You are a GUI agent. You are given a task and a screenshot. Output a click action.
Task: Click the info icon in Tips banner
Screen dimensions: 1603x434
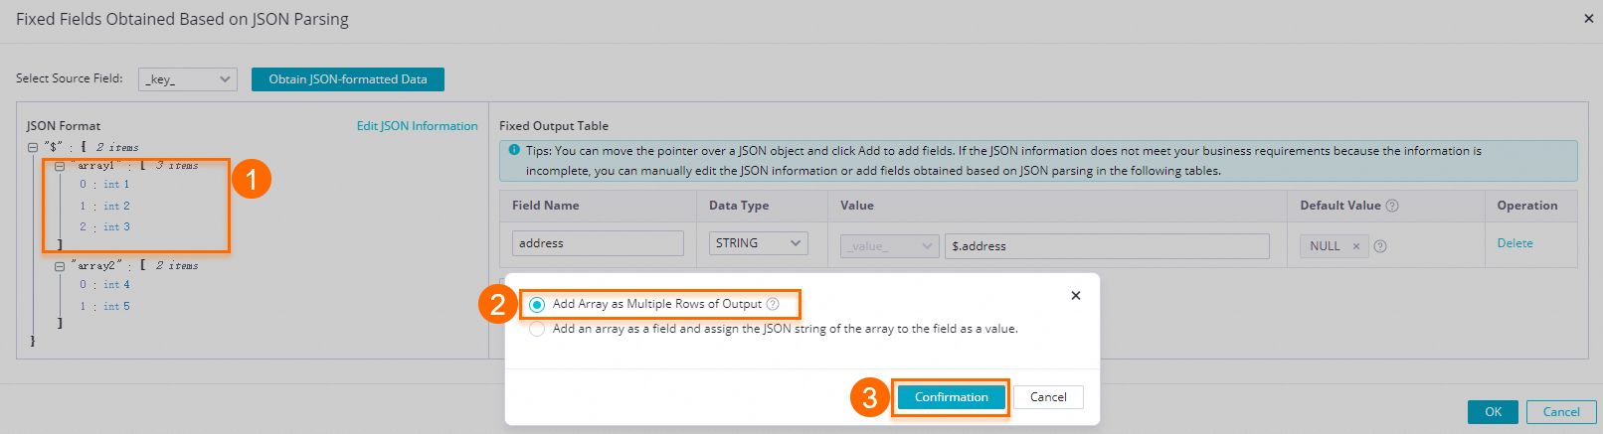[514, 151]
